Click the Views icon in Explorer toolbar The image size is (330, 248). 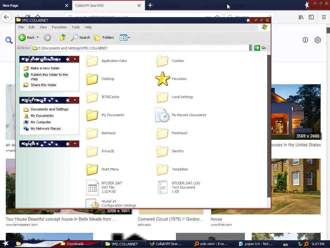123,38
